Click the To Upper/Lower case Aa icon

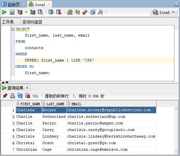(77, 12)
